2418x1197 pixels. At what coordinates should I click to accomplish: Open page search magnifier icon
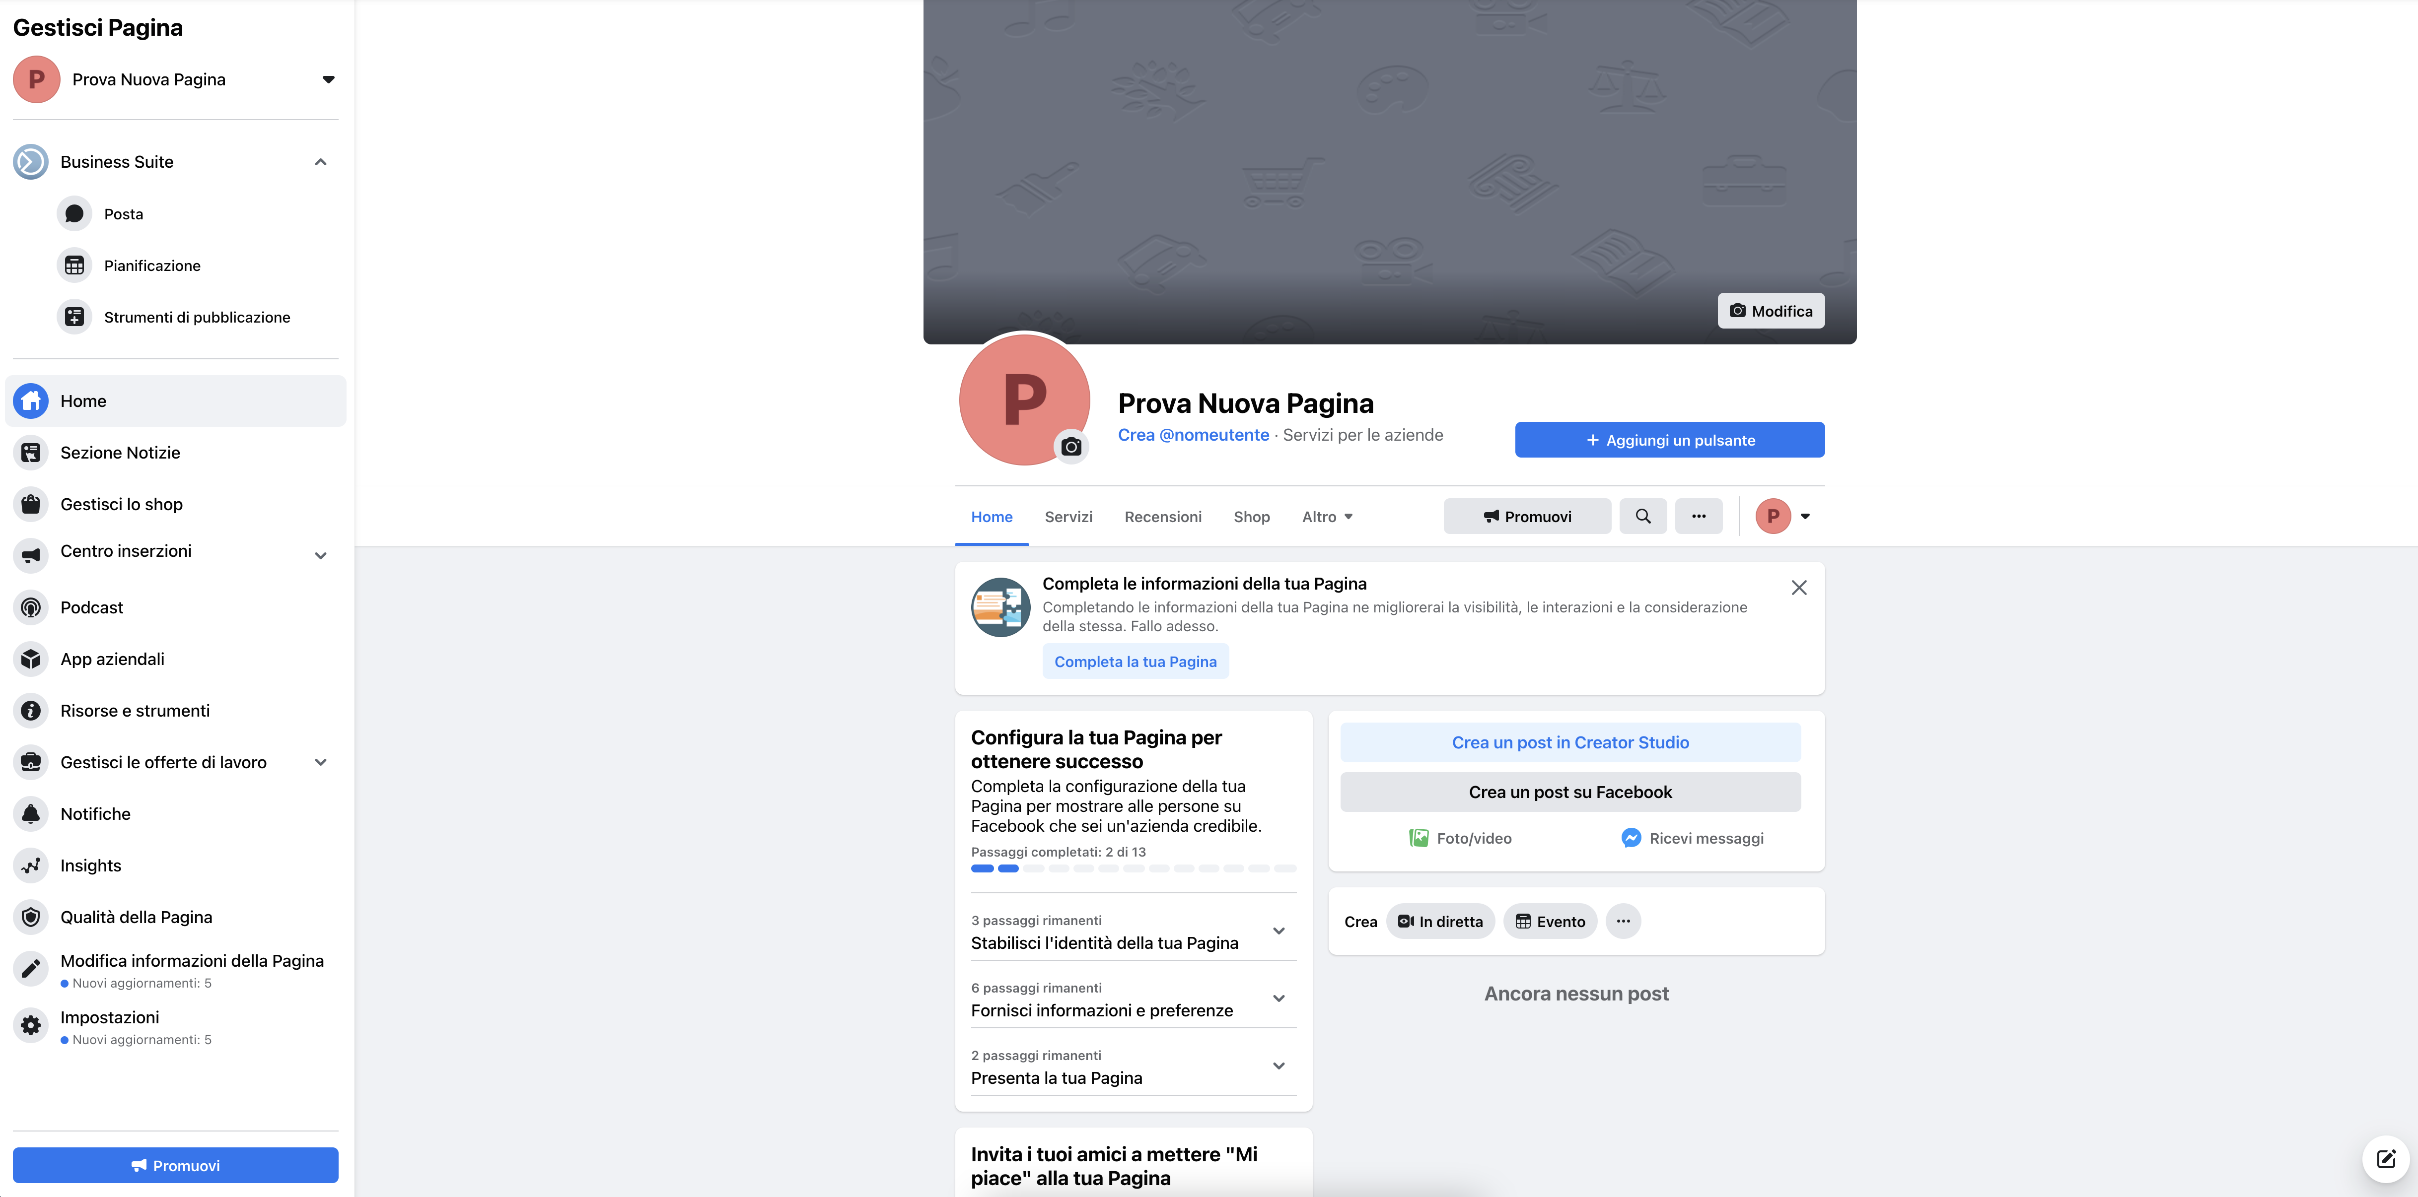(1642, 516)
